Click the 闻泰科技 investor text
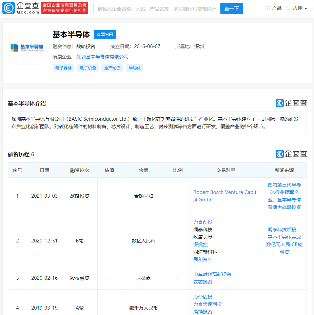314x315 pixels. (x=203, y=230)
